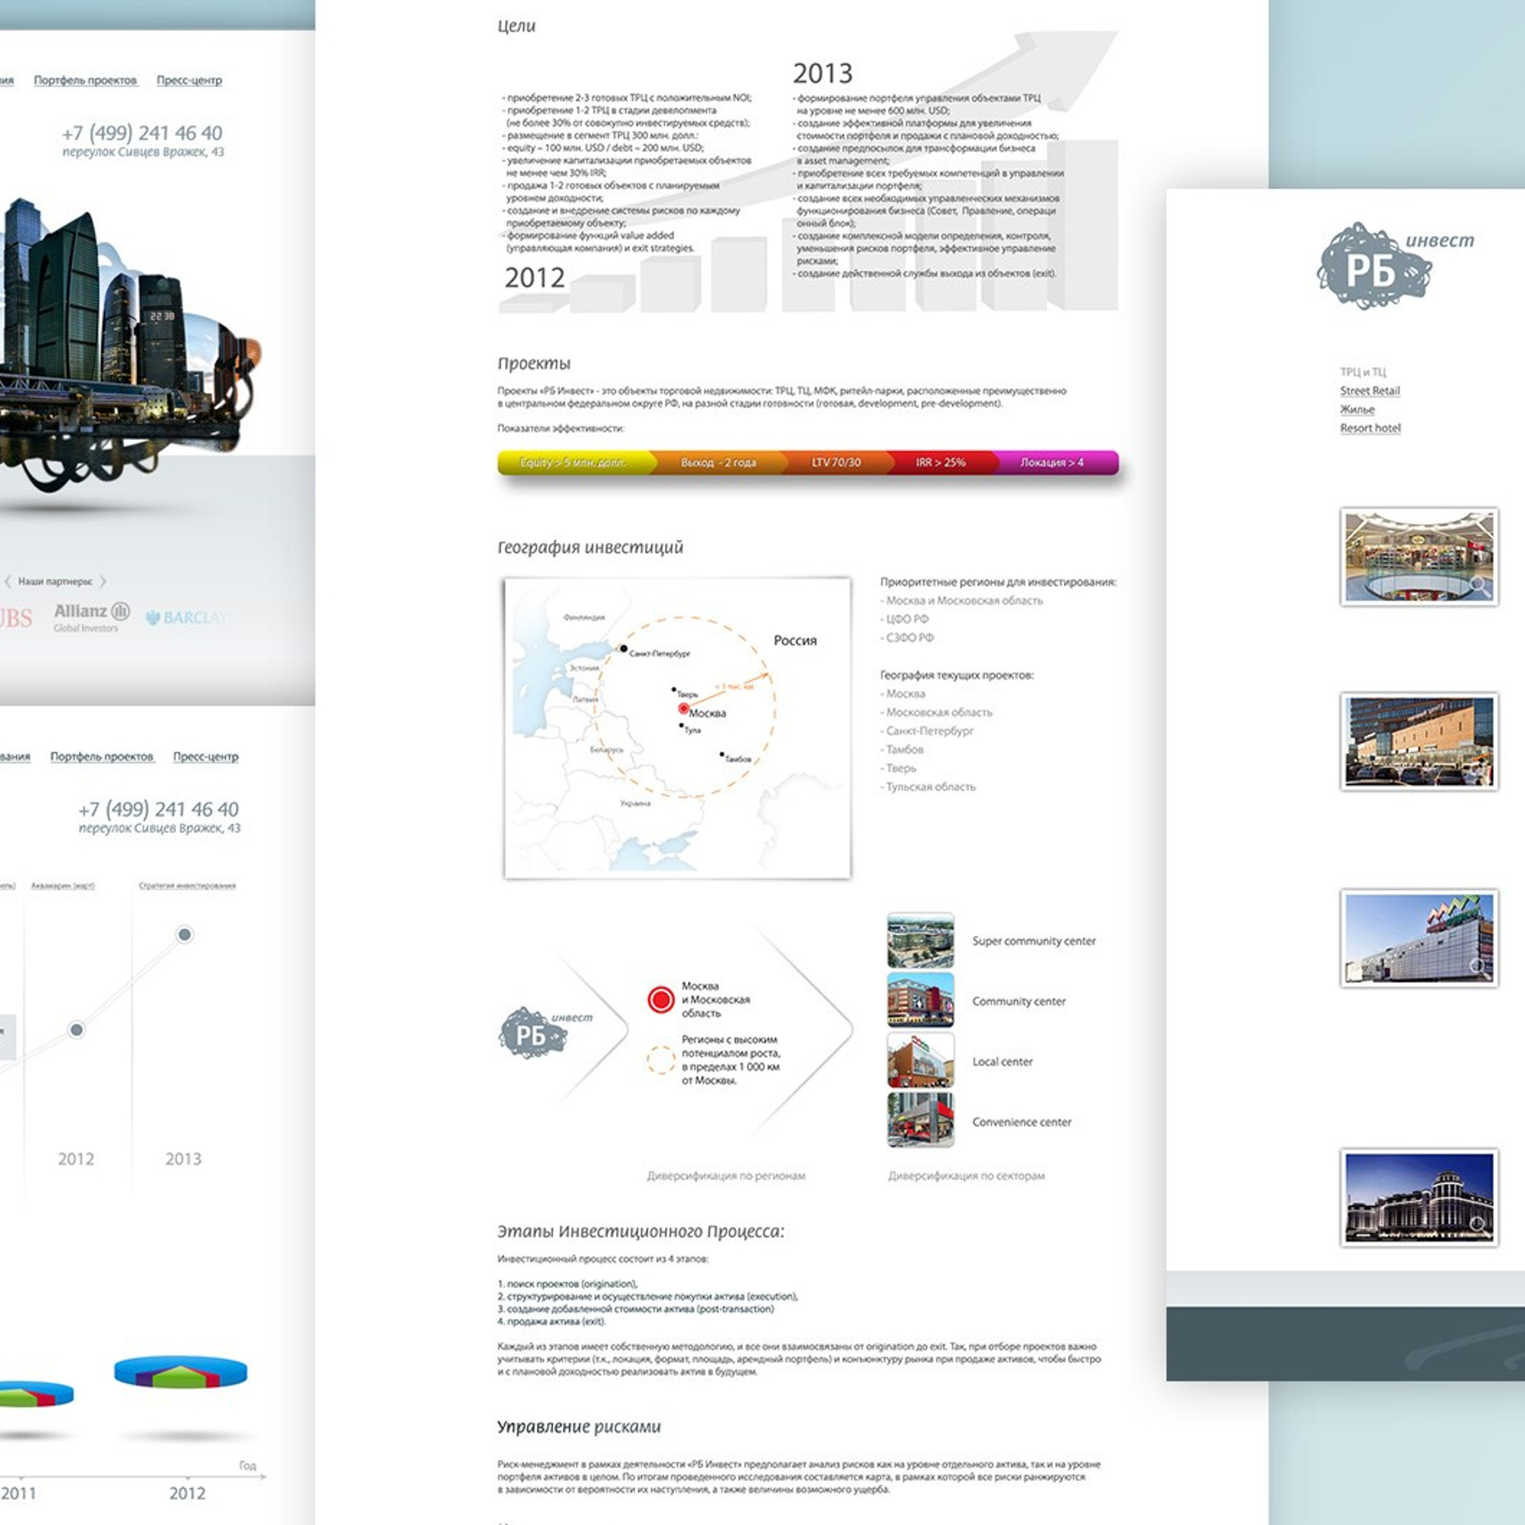1525x1525 pixels.
Task: Open the shopping mall interior thumbnail
Action: (1418, 557)
